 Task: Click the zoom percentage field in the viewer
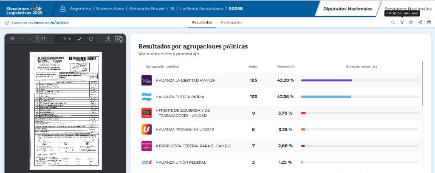pos(64,39)
